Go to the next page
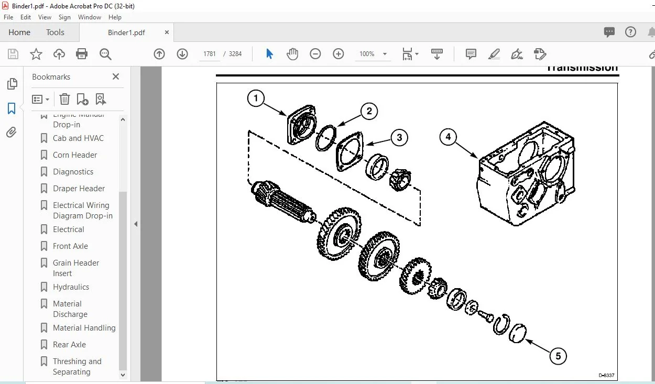This screenshot has height=384, width=655. pos(182,54)
